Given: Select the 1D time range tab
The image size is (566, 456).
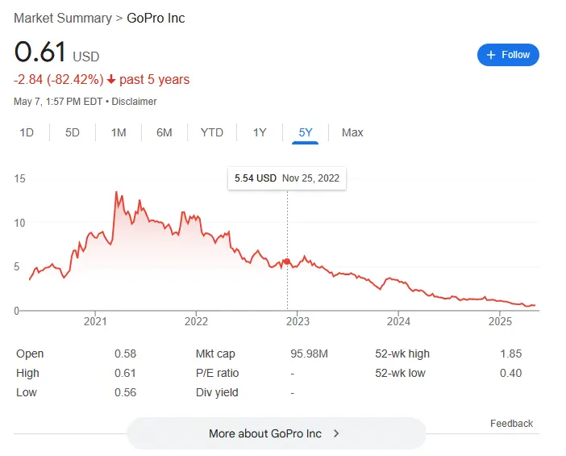Looking at the screenshot, I should (27, 132).
